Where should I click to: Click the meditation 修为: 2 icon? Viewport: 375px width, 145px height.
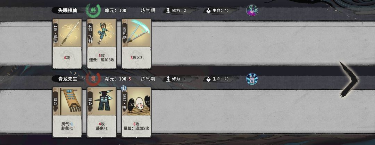pos(168,11)
